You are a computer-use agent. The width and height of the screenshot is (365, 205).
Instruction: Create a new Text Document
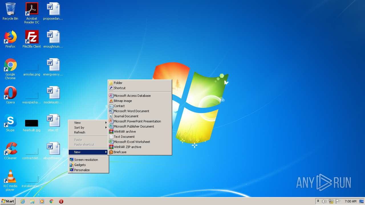140,137
